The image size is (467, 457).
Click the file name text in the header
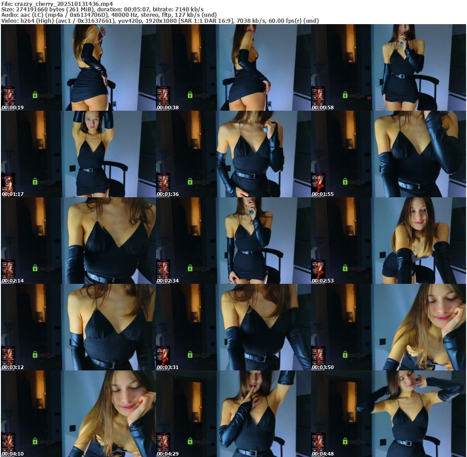[x=57, y=4]
